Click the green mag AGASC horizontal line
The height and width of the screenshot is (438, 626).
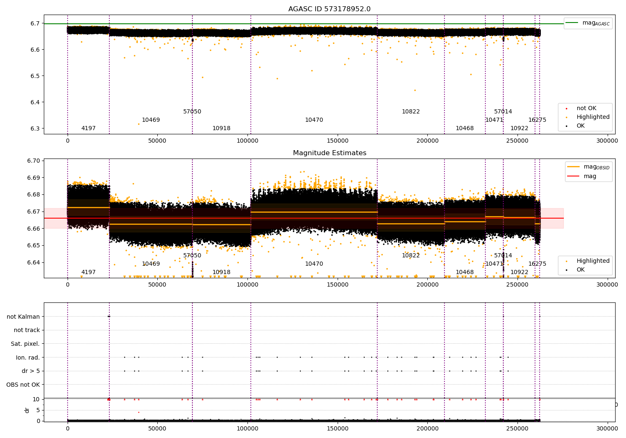click(x=304, y=24)
